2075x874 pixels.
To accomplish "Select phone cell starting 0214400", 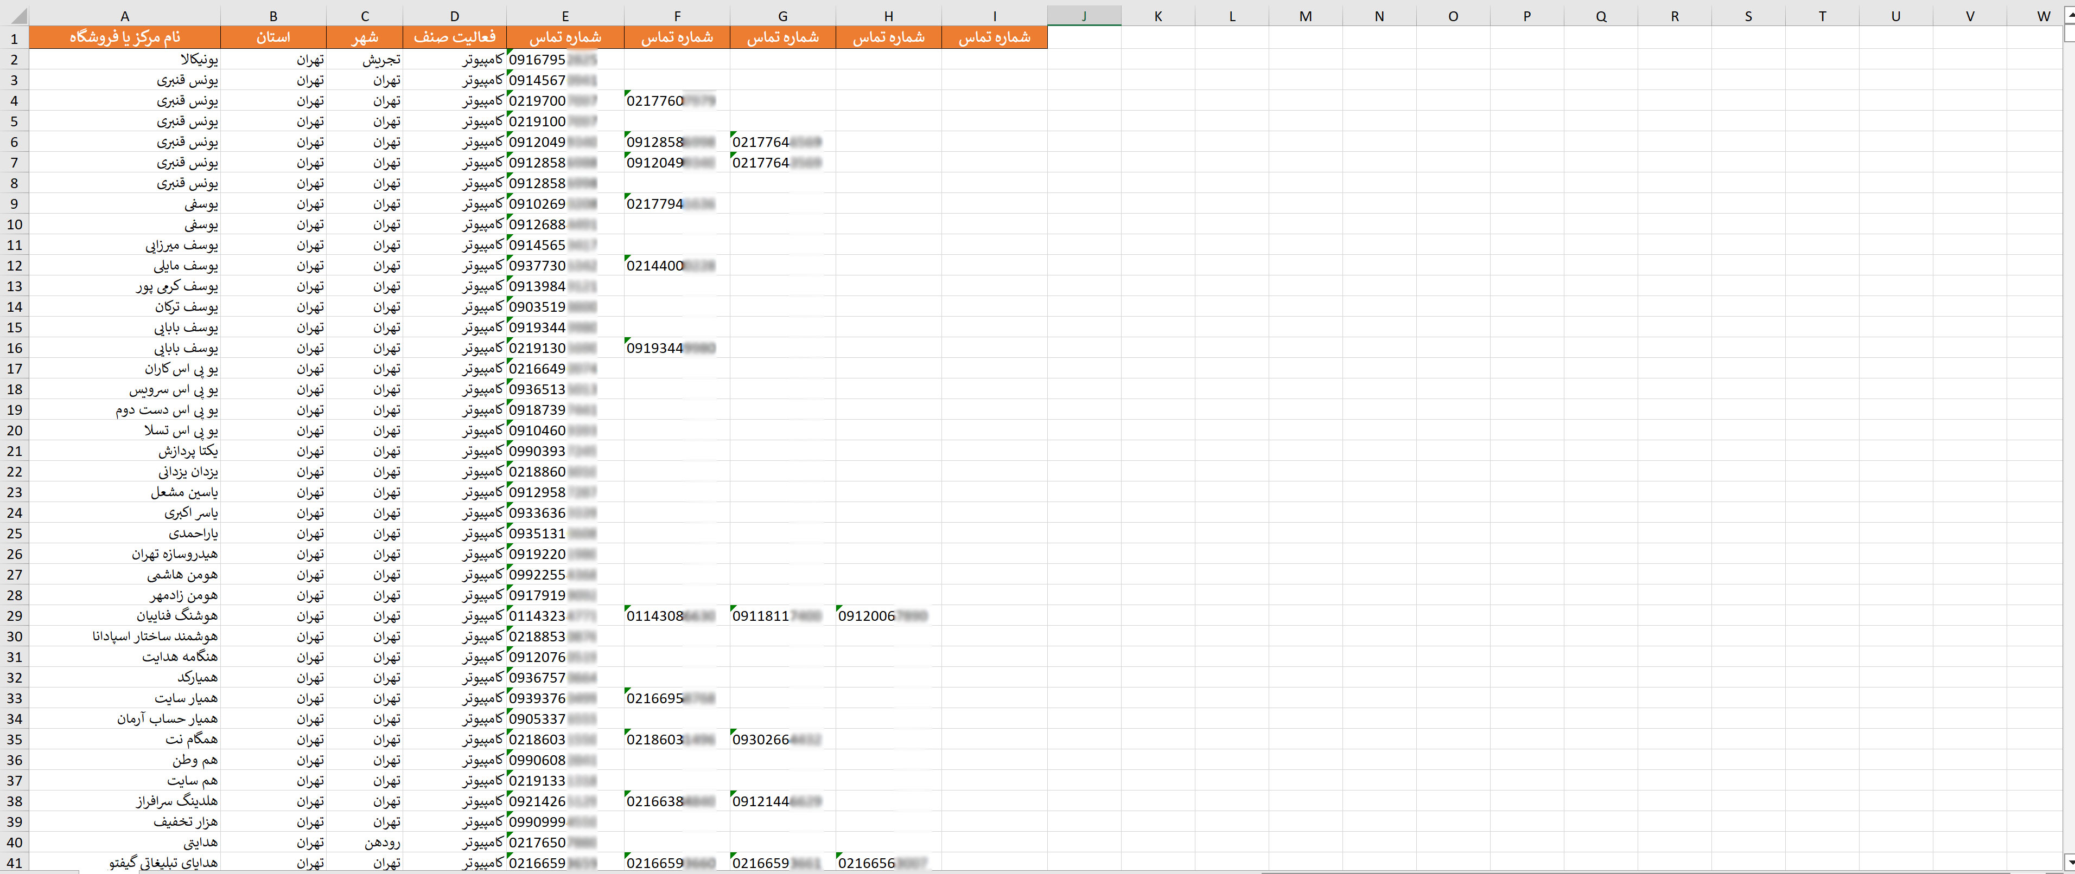I will click(x=677, y=266).
